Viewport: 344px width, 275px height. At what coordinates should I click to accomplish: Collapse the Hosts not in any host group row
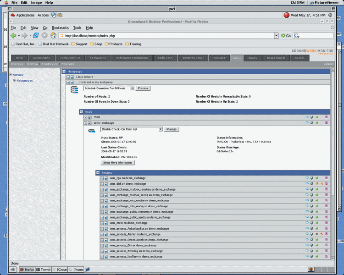68,82
